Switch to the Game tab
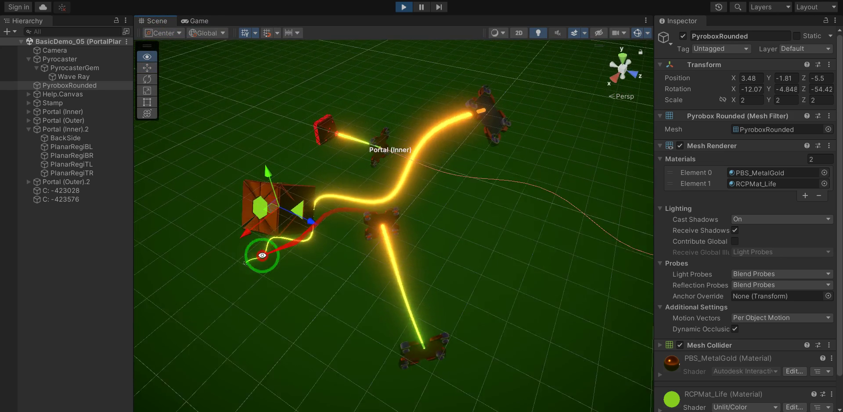The height and width of the screenshot is (412, 843). [x=195, y=21]
